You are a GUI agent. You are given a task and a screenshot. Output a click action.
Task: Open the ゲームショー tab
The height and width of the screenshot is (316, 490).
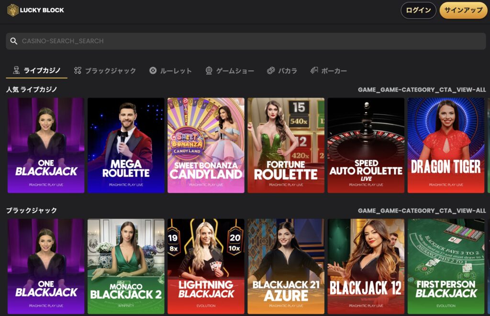click(x=230, y=71)
